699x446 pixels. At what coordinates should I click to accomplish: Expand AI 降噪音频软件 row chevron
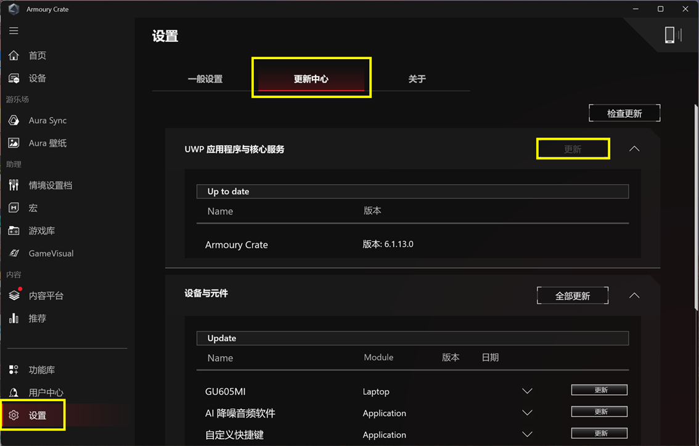[x=528, y=413]
